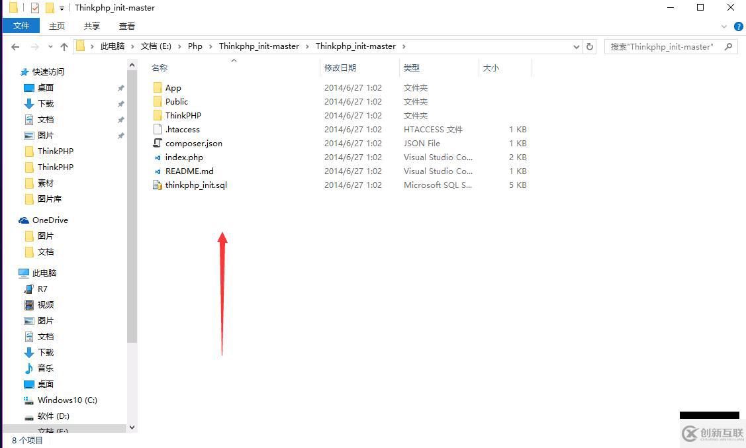This screenshot has width=746, height=448.
Task: Open recent locations dropdown next to forward arrow
Action: (x=50, y=46)
